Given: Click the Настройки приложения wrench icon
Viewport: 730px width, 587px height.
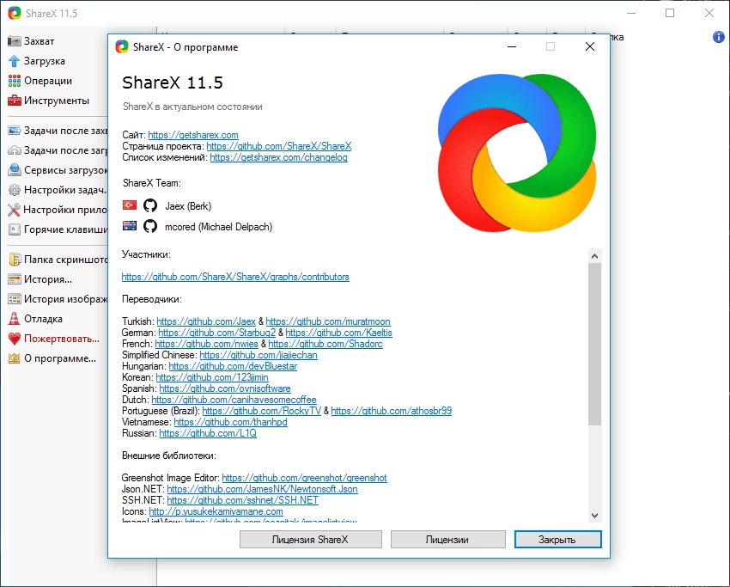Looking at the screenshot, I should coord(14,210).
